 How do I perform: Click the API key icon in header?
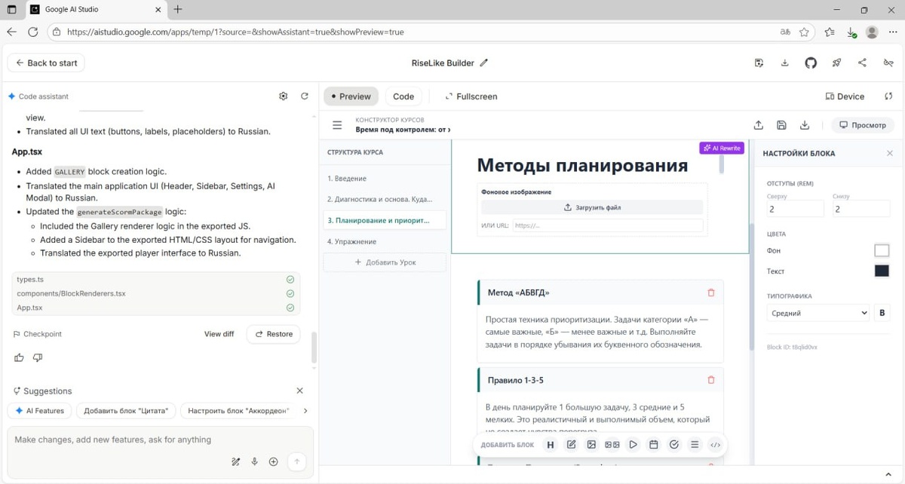point(888,63)
